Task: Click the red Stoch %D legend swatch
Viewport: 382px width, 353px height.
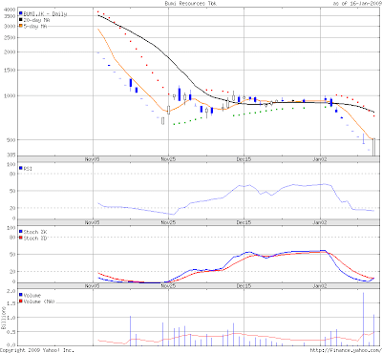Action: 21,238
